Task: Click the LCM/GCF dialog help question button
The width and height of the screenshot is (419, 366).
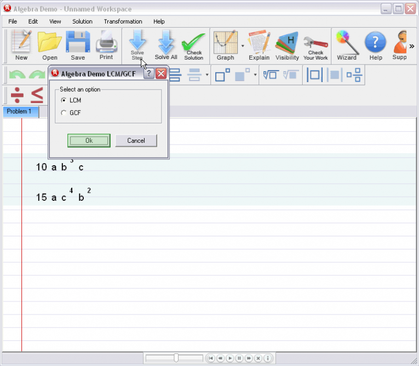Action: [x=149, y=73]
